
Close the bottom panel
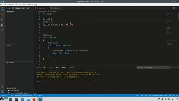177,67
